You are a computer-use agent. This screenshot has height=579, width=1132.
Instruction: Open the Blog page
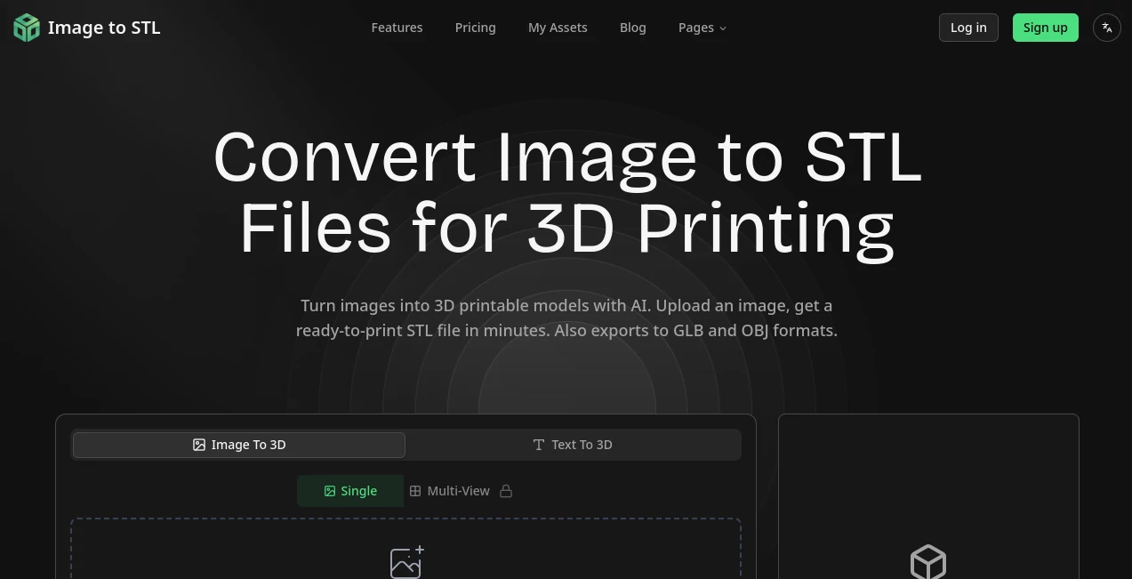point(633,28)
